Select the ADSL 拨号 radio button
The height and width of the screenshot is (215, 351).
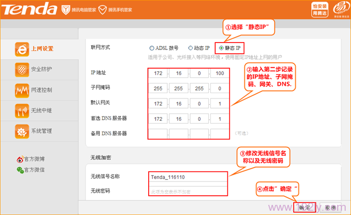tap(152, 48)
